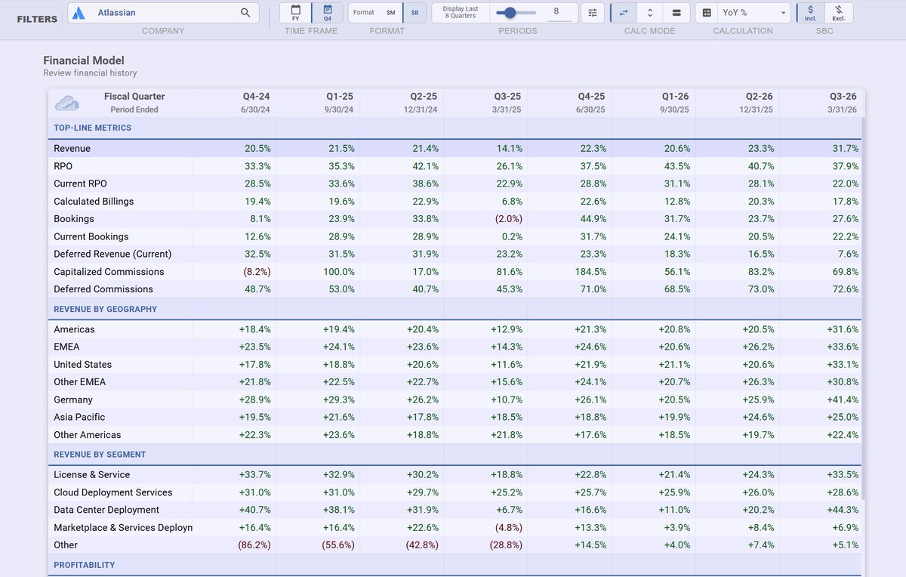The image size is (906, 577).
Task: Click the Financial Model heading
Action: [x=84, y=60]
